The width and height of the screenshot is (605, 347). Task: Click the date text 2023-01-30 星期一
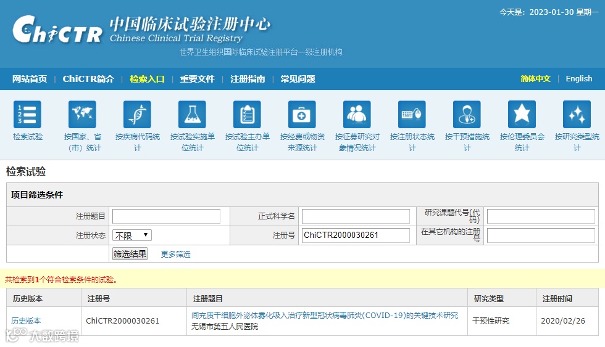click(564, 12)
